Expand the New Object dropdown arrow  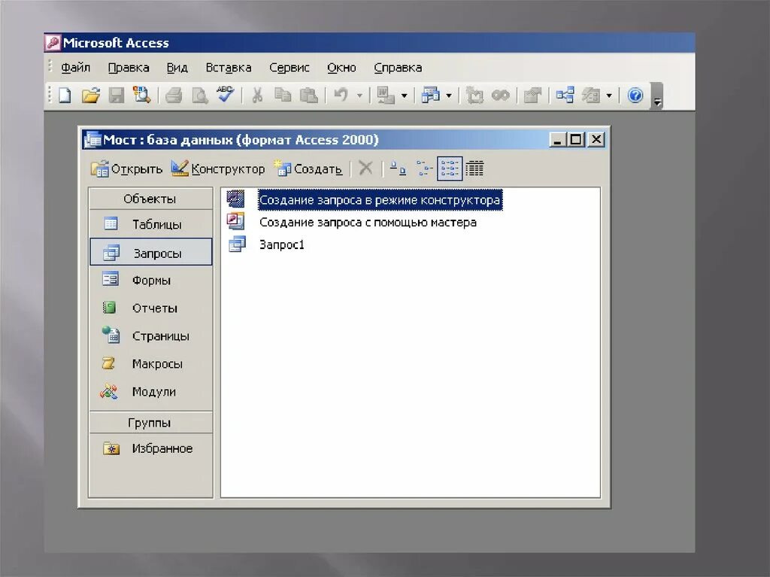(x=609, y=96)
